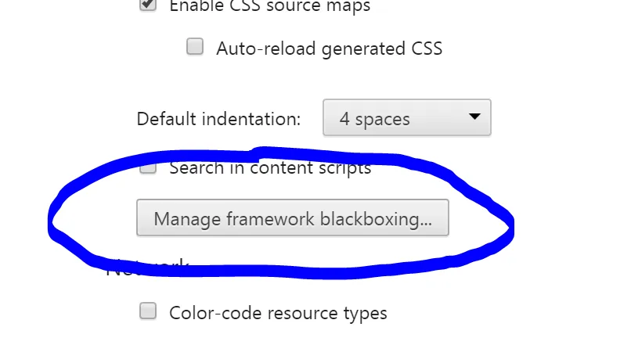Click the '4 spaces' value in combo box
631x363 pixels.
tap(374, 120)
